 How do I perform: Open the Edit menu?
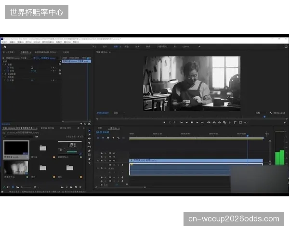pyautogui.click(x=13, y=42)
